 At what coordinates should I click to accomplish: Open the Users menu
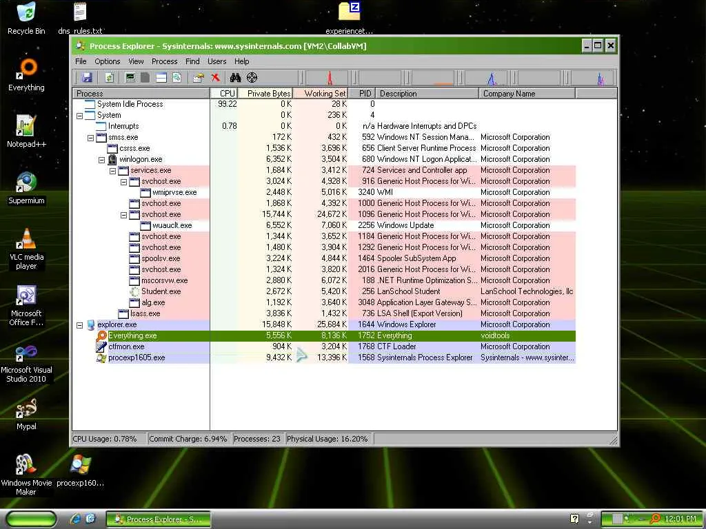216,61
